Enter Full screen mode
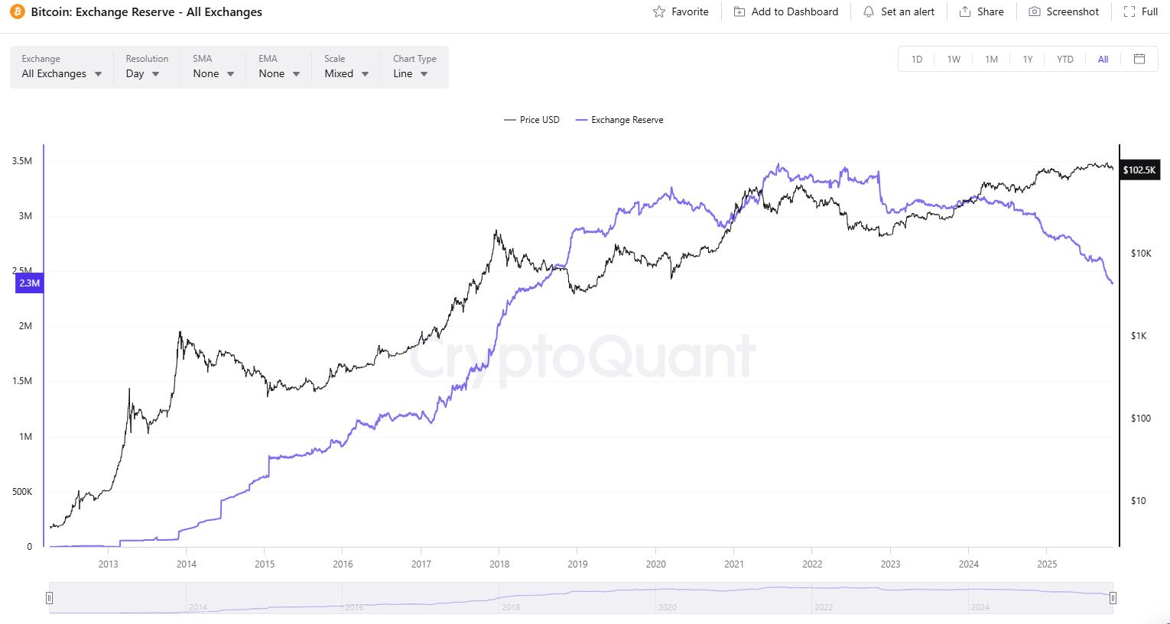Image resolution: width=1170 pixels, height=624 pixels. click(x=1129, y=11)
